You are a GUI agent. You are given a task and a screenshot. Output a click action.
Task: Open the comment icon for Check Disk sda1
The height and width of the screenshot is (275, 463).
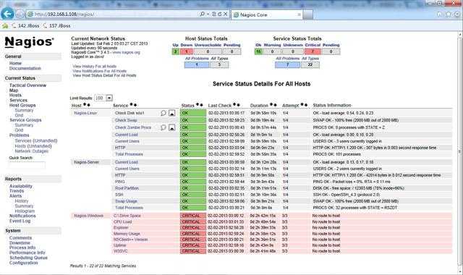(x=163, y=113)
